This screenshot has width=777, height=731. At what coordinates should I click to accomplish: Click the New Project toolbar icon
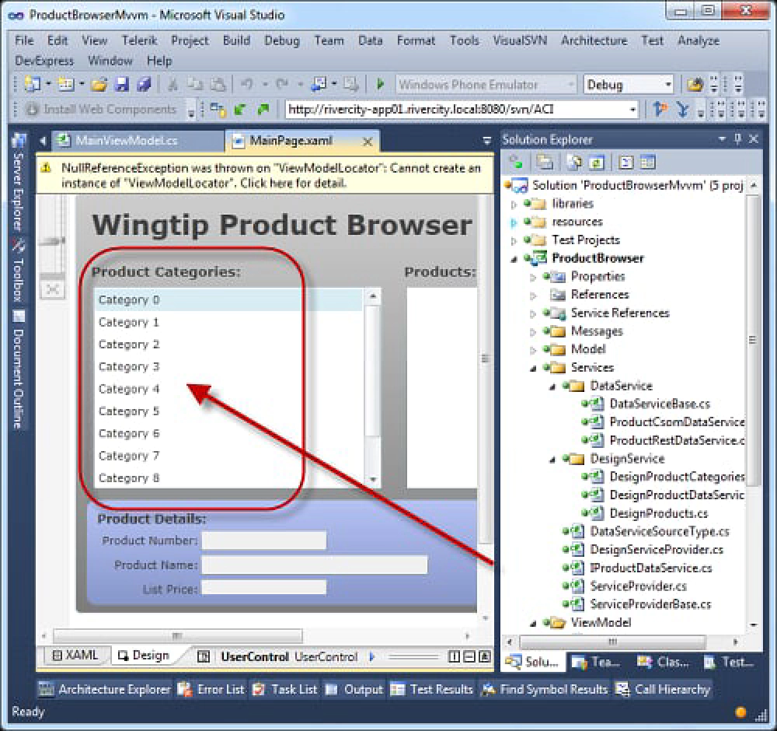pyautogui.click(x=33, y=84)
